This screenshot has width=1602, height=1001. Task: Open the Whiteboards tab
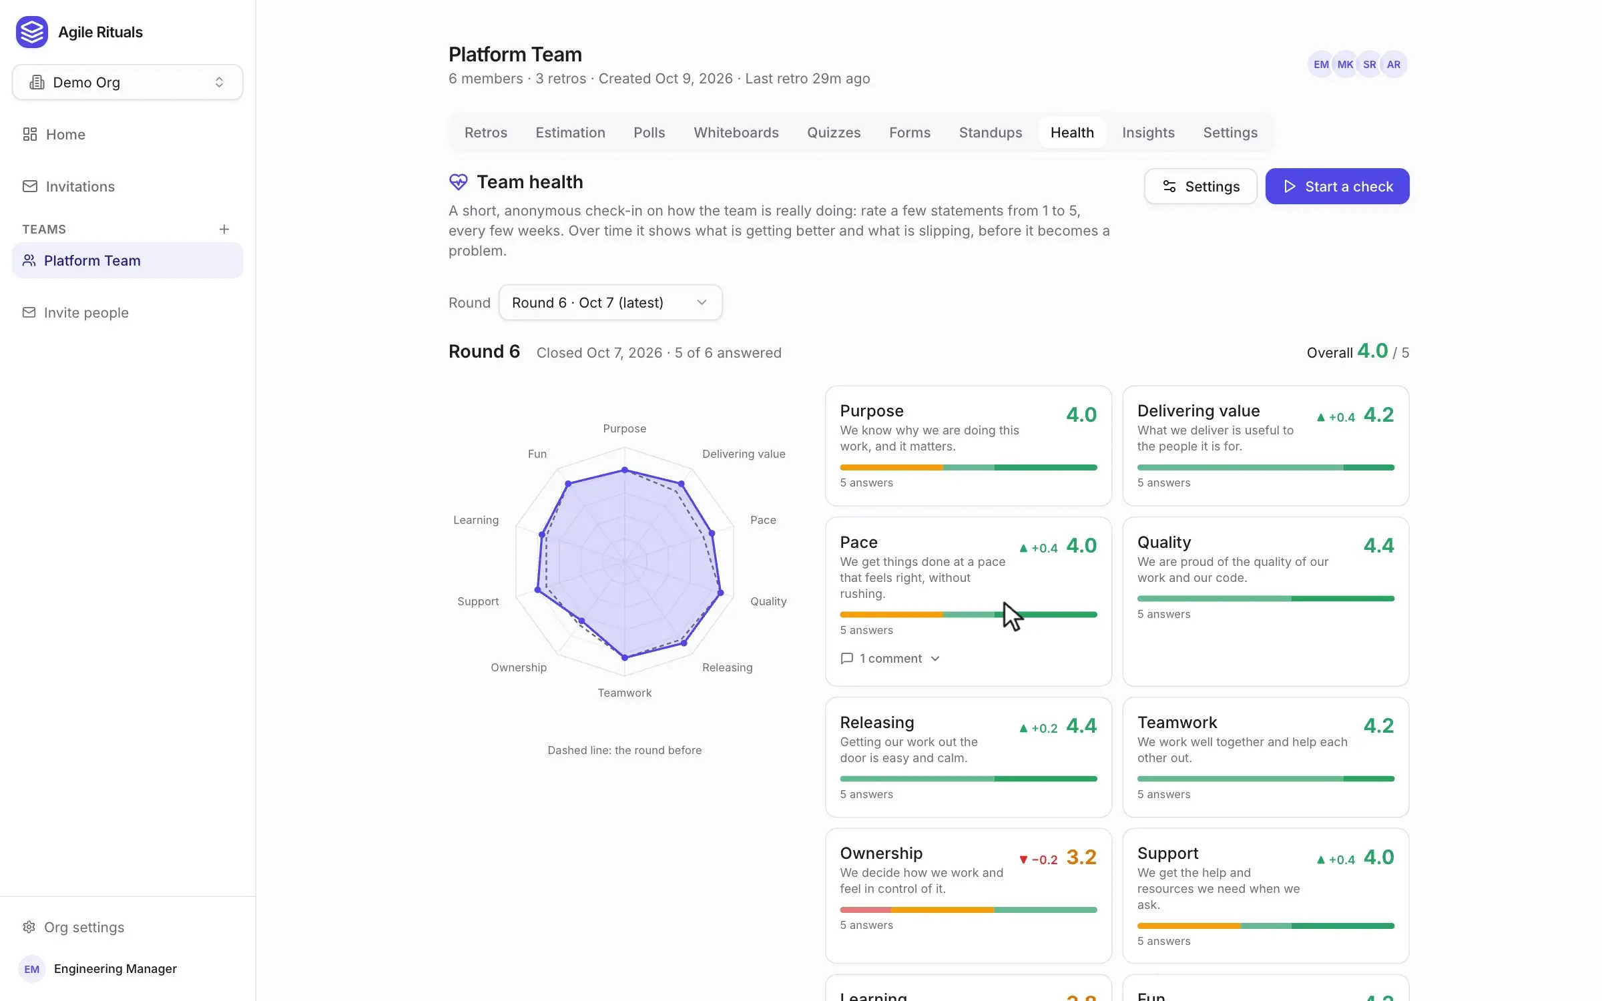coord(736,132)
